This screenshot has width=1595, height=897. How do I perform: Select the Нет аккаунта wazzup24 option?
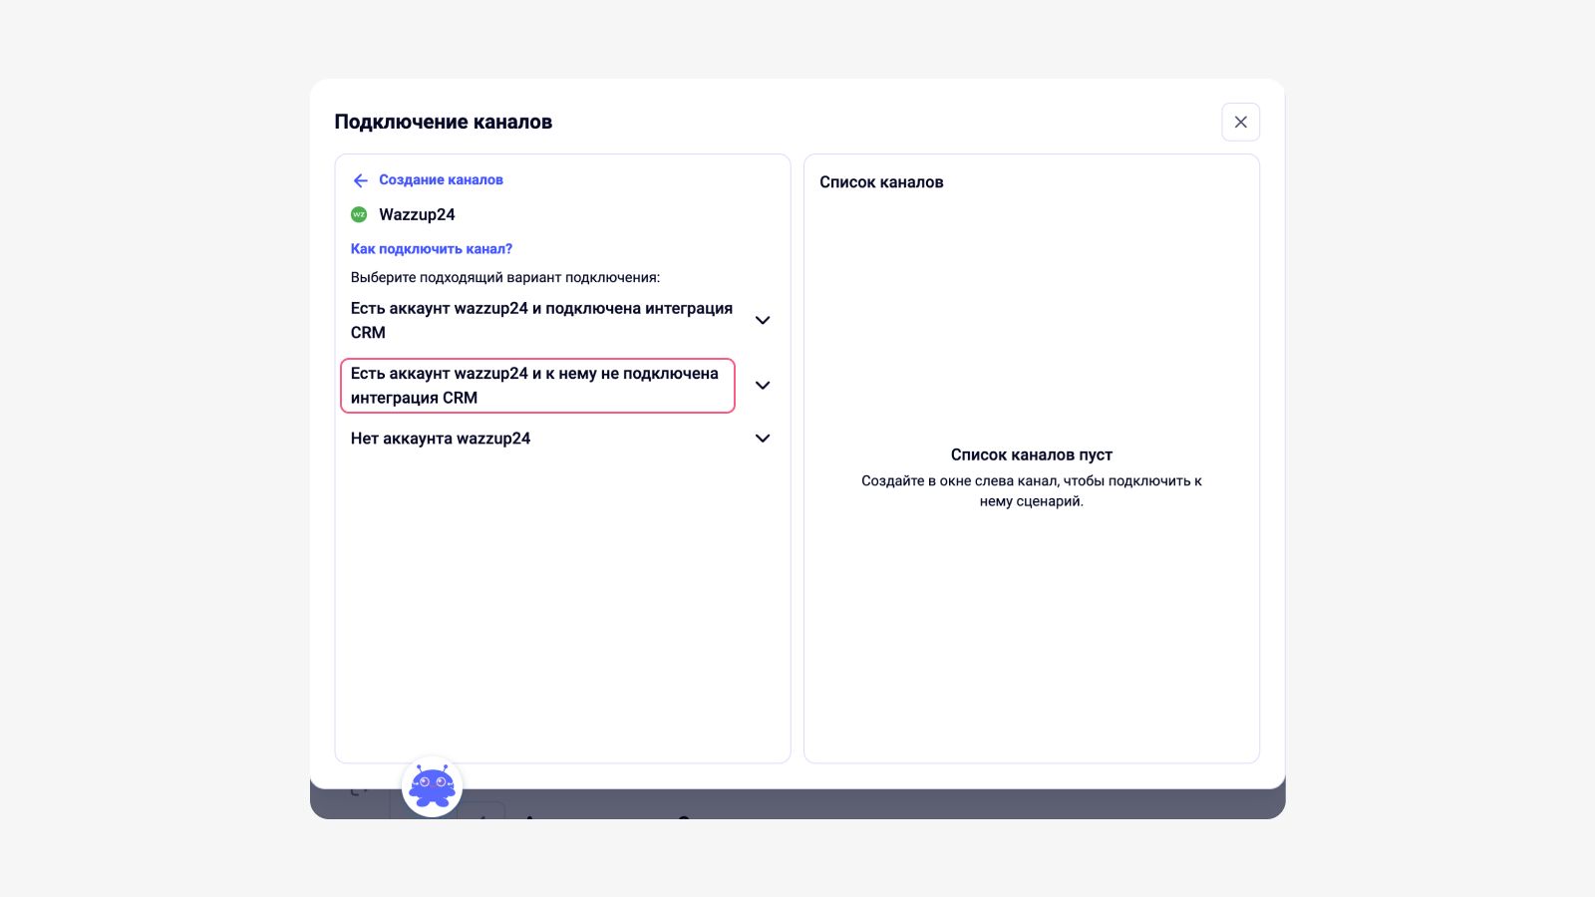441,439
